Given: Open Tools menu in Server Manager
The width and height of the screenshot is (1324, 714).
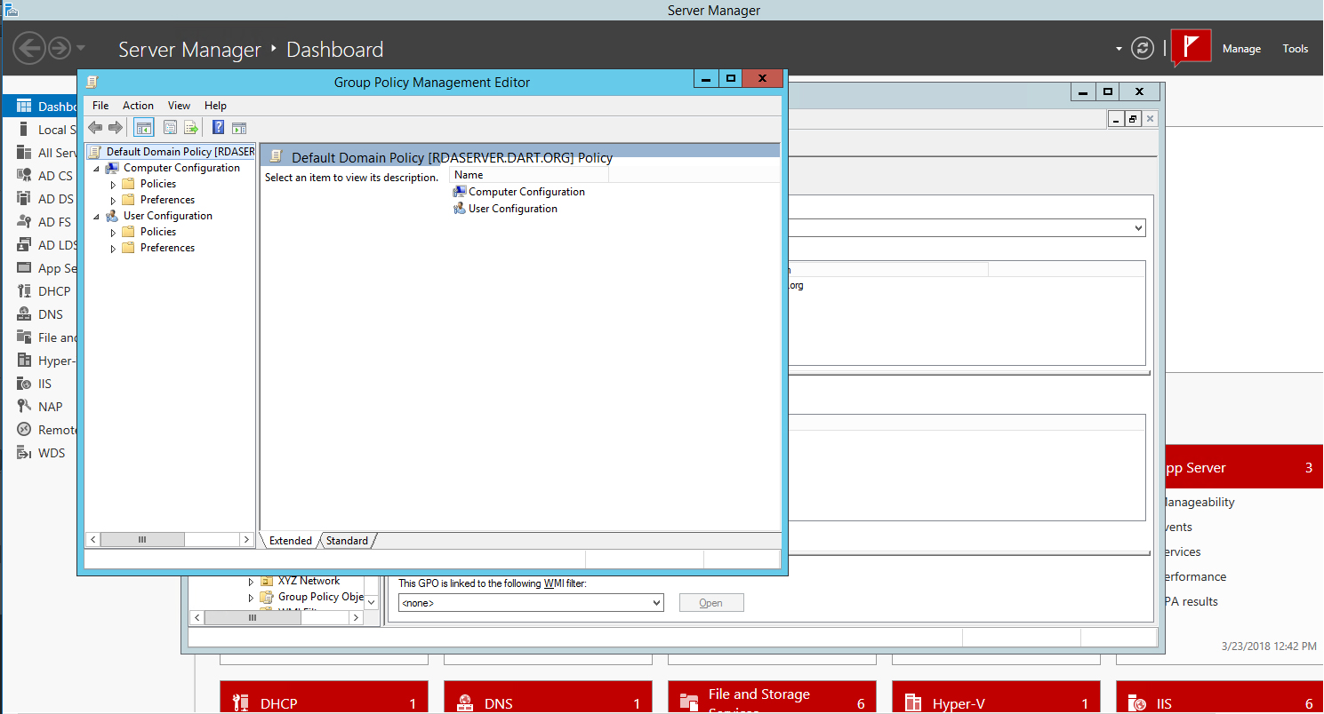Looking at the screenshot, I should (1295, 49).
